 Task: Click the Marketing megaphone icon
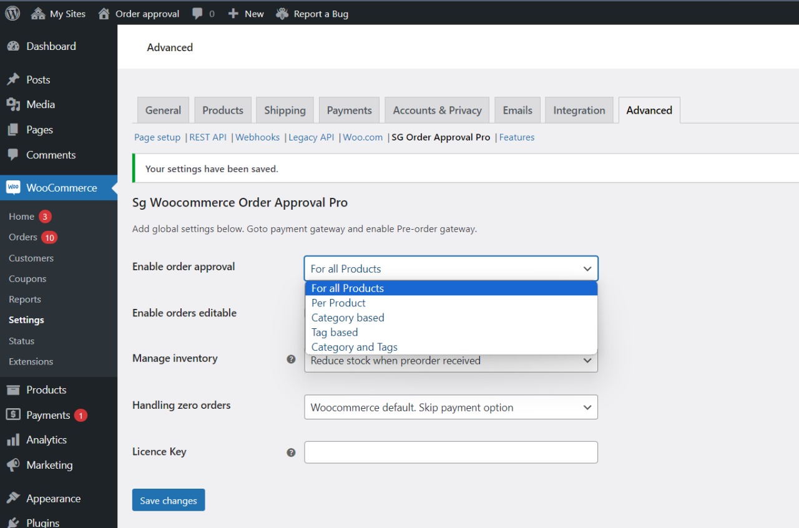(12, 465)
